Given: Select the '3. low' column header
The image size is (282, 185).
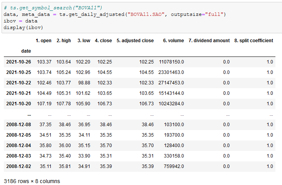Looking at the screenshot, I should tap(84, 41).
